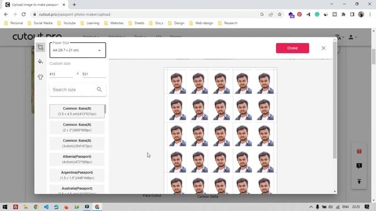The image size is (376, 211).
Task: Open the Extensions puzzle piece menu
Action: (x=343, y=14)
